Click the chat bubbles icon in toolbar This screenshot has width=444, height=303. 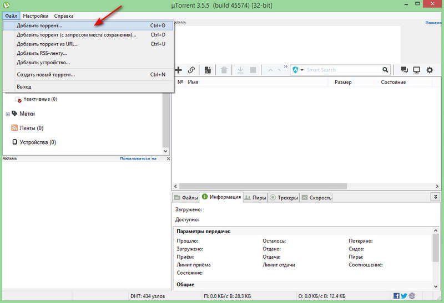404,70
